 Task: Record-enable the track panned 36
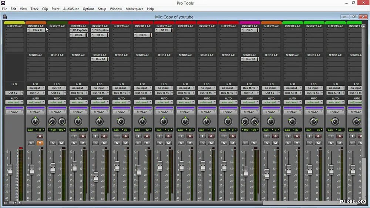(x=318, y=136)
